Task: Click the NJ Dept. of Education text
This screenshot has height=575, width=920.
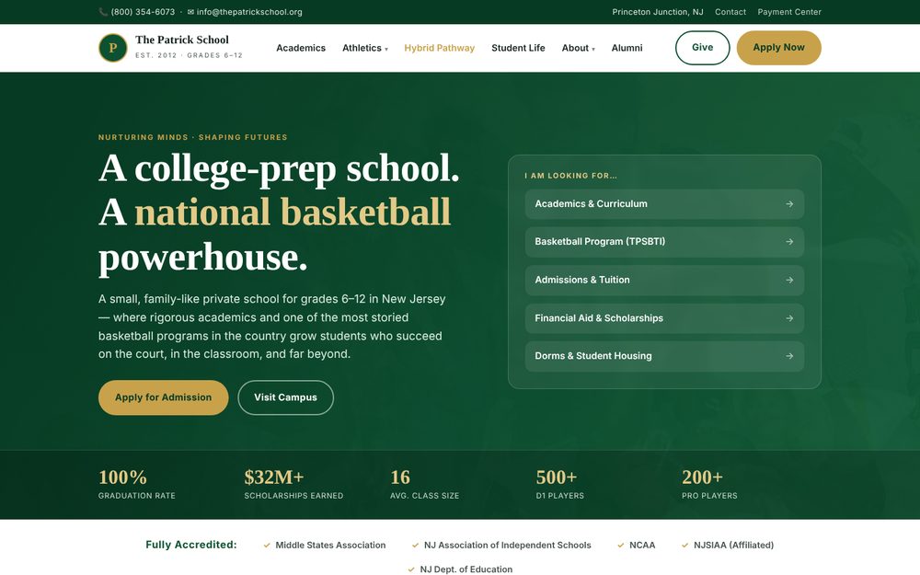Action: pyautogui.click(x=466, y=569)
